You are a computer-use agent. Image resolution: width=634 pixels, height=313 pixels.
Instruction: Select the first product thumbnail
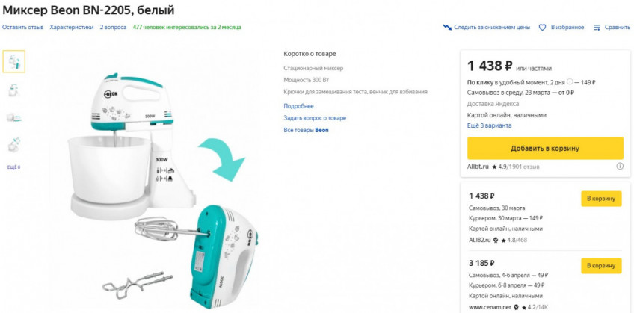pyautogui.click(x=13, y=61)
